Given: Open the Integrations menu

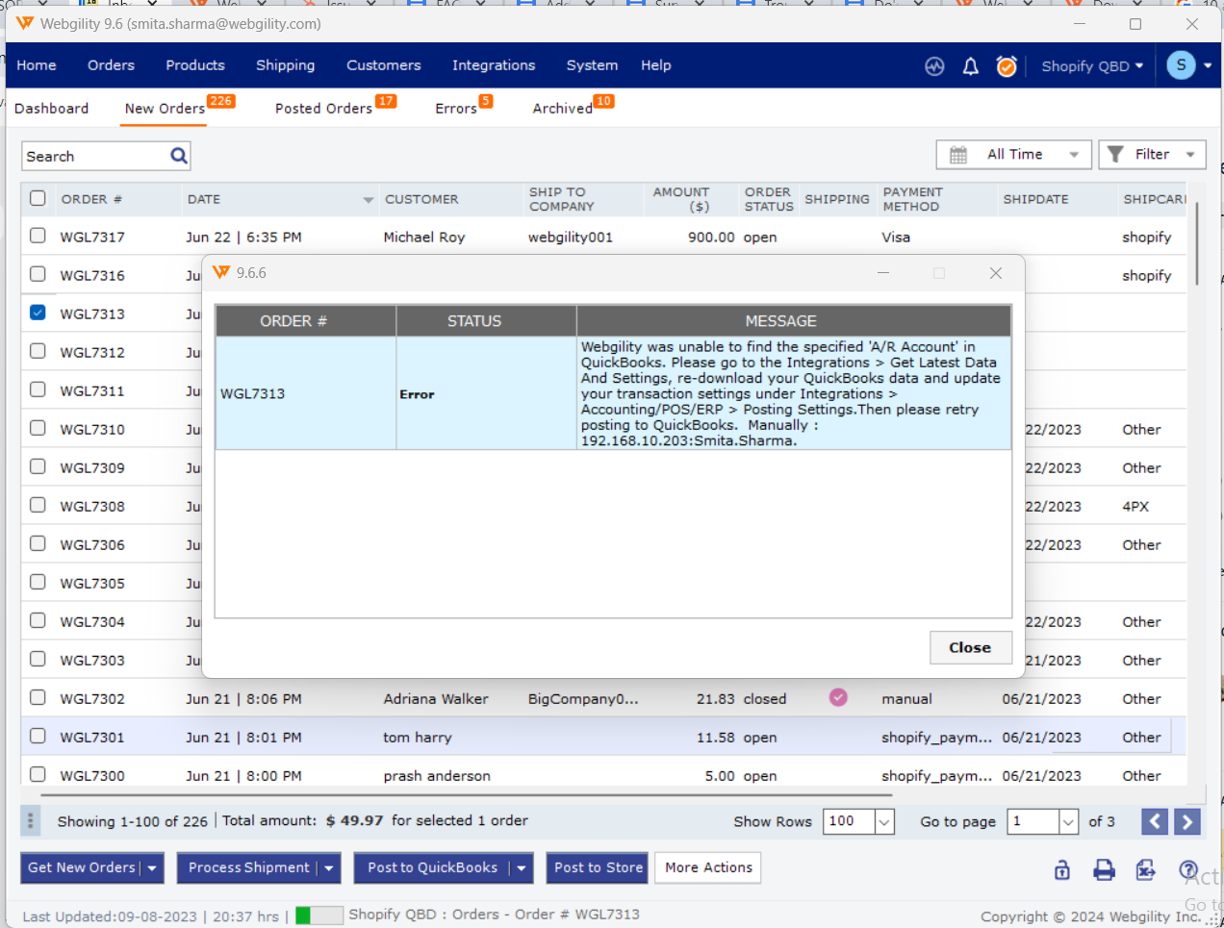Looking at the screenshot, I should click(x=494, y=65).
